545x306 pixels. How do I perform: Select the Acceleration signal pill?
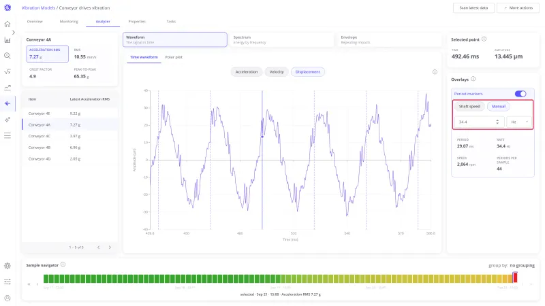click(x=247, y=72)
